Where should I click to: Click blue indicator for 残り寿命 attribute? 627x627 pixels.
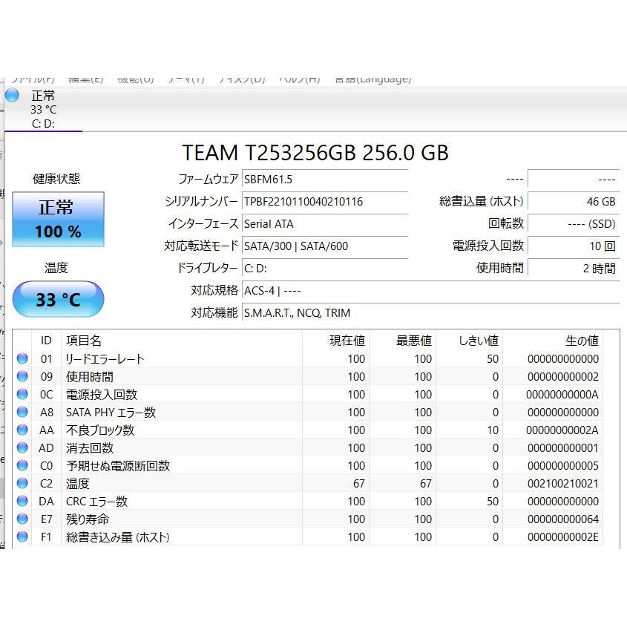point(22,519)
